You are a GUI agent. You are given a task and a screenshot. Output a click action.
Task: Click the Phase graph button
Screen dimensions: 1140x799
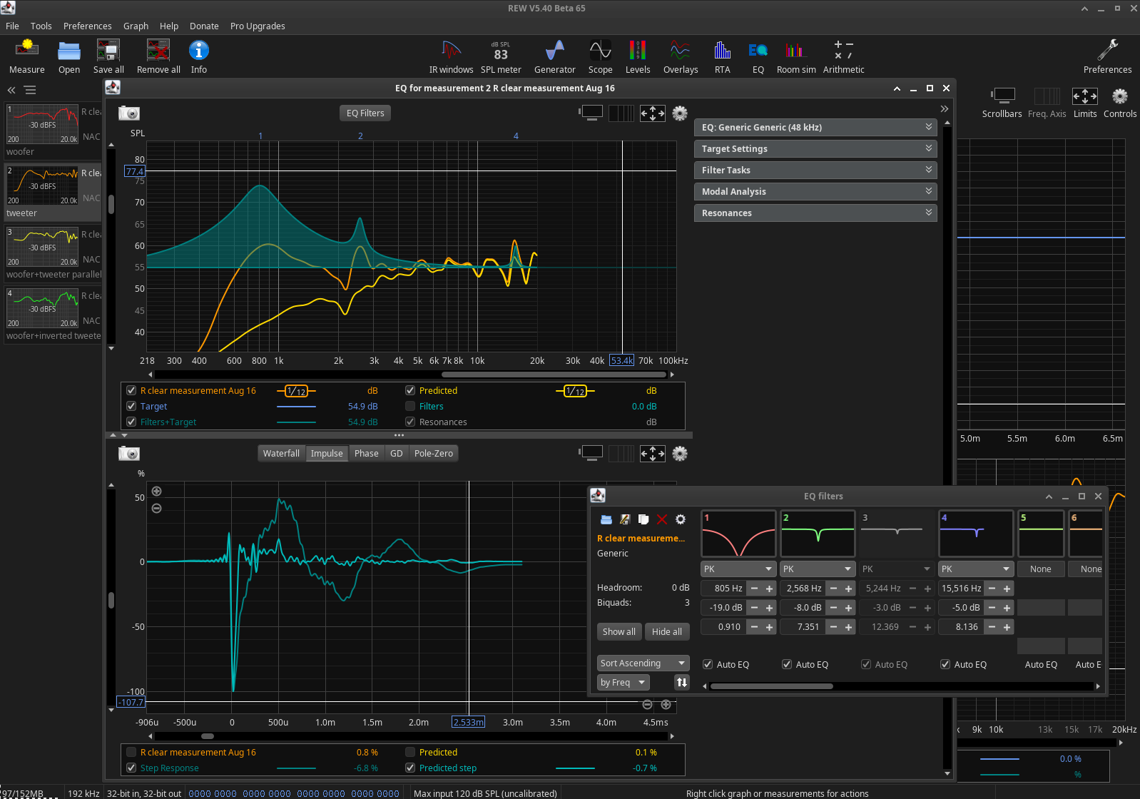coord(366,453)
